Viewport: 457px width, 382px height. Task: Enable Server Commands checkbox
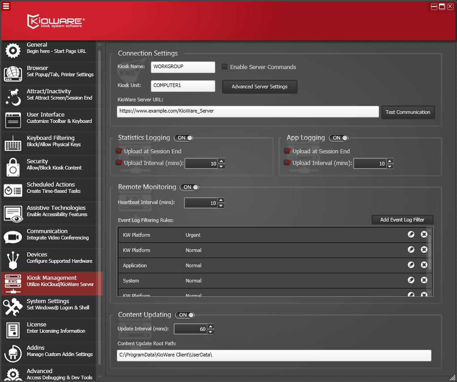(225, 67)
